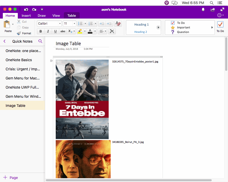Viewport: 228px width, 182px height.
Task: Open macOS Notification Center list icon
Action: point(220,3)
